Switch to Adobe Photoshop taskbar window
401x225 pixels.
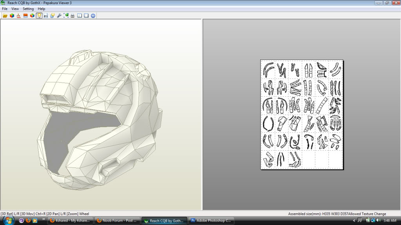point(211,221)
